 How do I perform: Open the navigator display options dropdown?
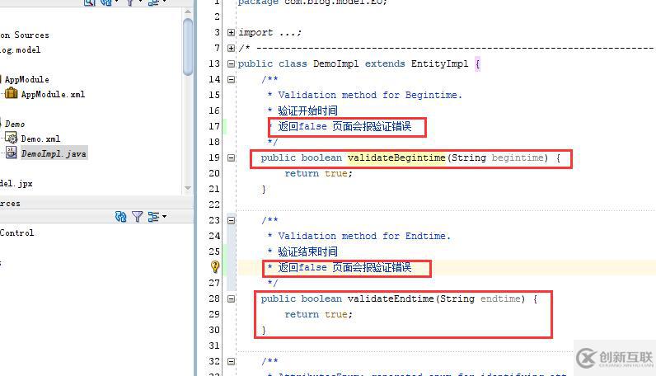157,217
